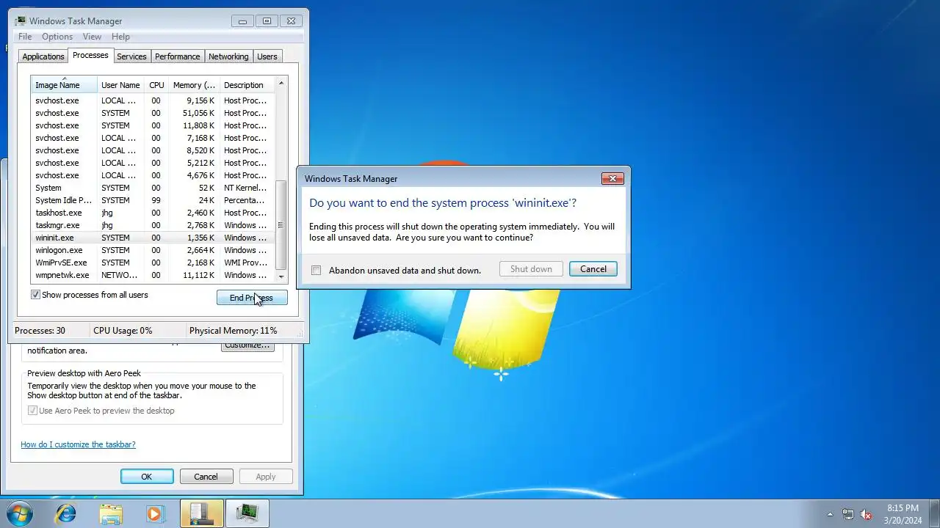Toggle 'Use Aero Peek to preview the desktop'

(32, 411)
